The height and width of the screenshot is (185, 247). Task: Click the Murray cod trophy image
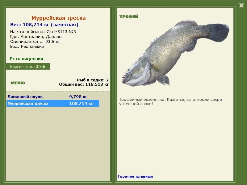click(175, 53)
